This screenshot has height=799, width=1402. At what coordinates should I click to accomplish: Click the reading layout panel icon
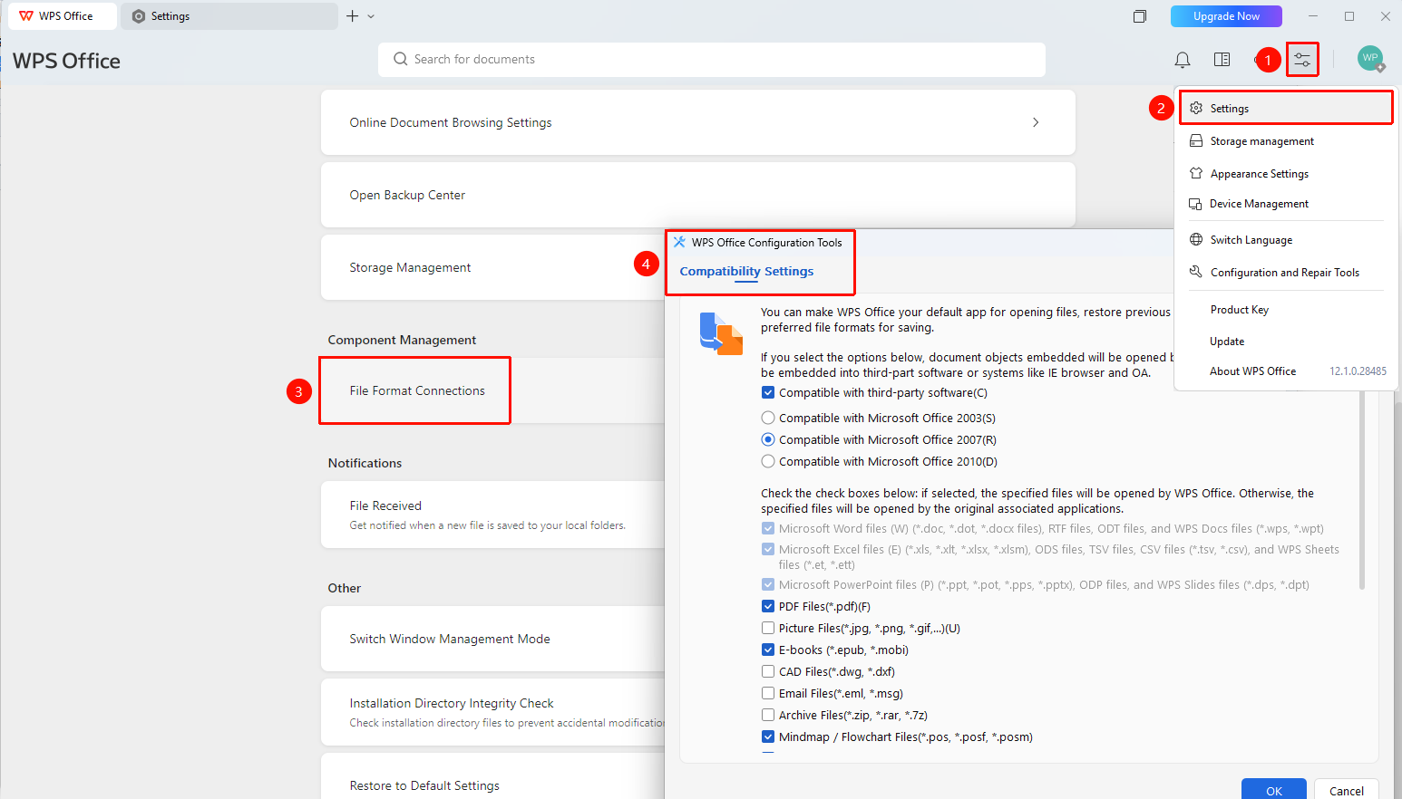1222,60
